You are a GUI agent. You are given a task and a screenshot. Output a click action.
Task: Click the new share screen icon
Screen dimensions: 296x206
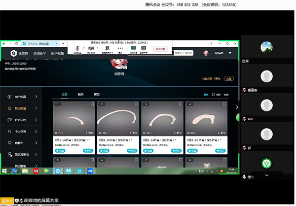(134, 48)
